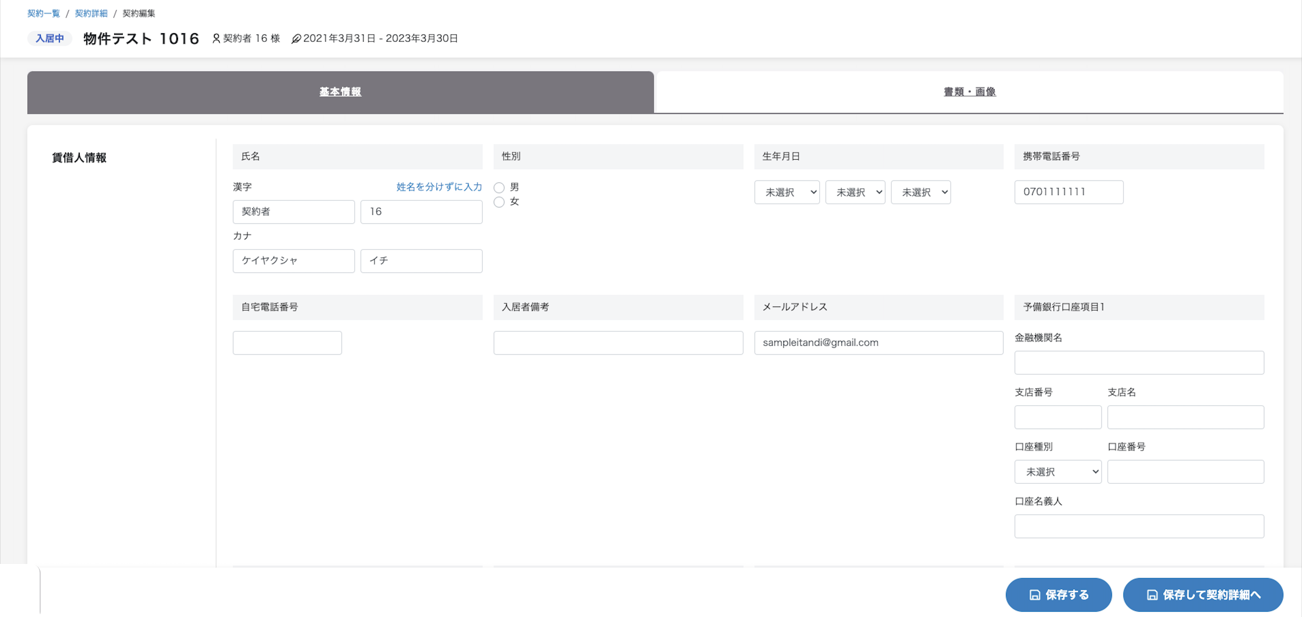Click the 物件テスト 1016 title

point(141,38)
